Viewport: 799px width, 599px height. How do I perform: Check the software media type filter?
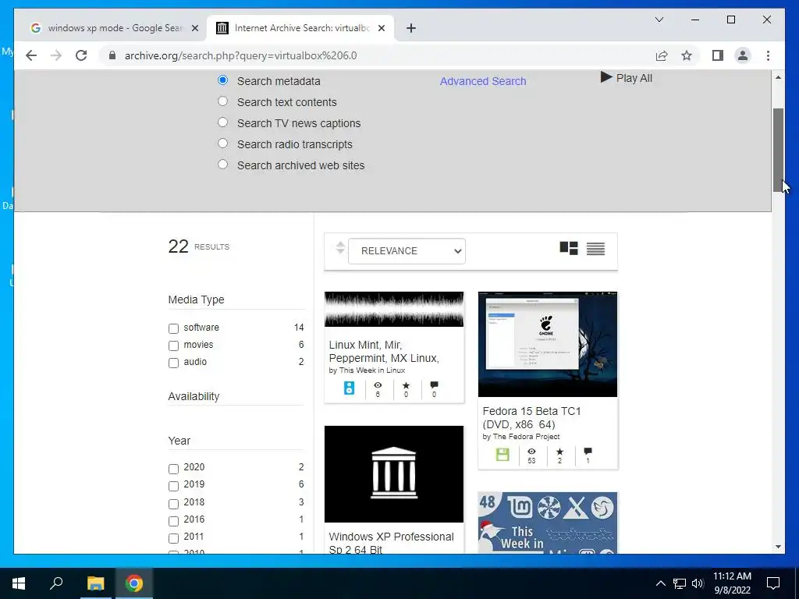(174, 328)
